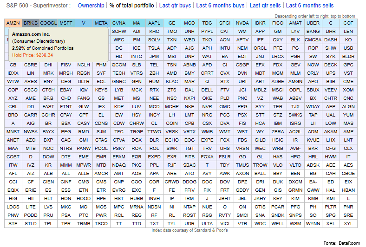Click the TSLA ticker cell

[154, 48]
